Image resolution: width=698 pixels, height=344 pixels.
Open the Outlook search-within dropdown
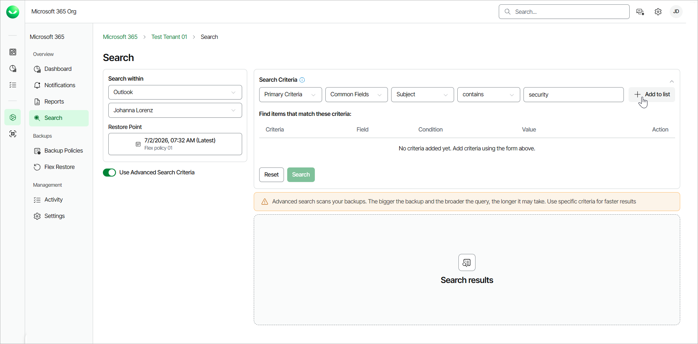(175, 92)
